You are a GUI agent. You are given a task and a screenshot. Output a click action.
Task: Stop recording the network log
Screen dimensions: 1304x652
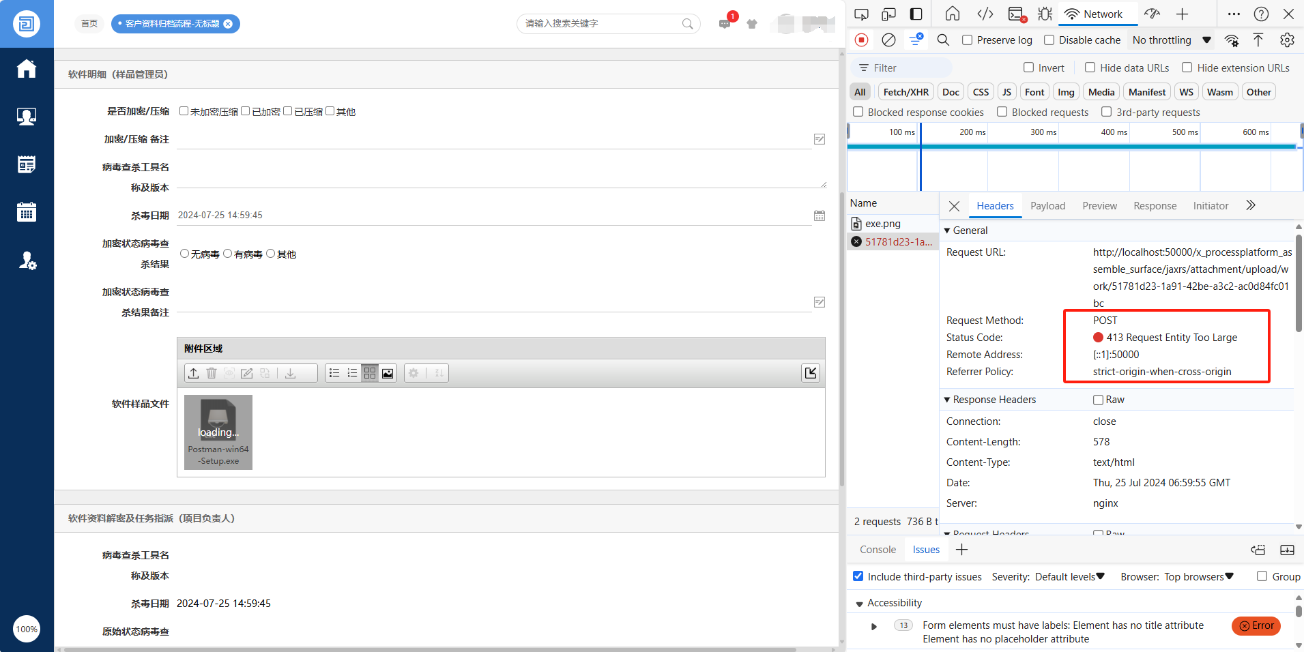coord(862,40)
